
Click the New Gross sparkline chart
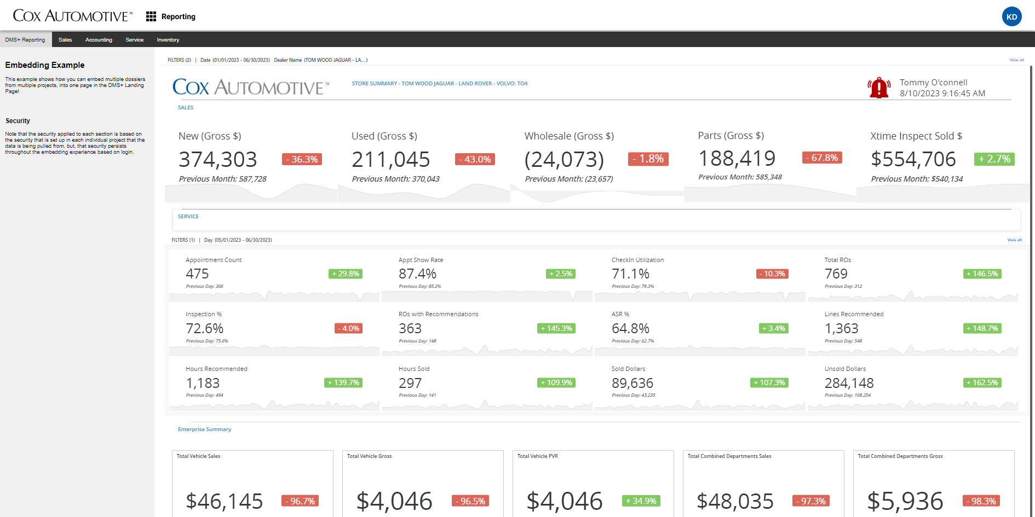(251, 193)
